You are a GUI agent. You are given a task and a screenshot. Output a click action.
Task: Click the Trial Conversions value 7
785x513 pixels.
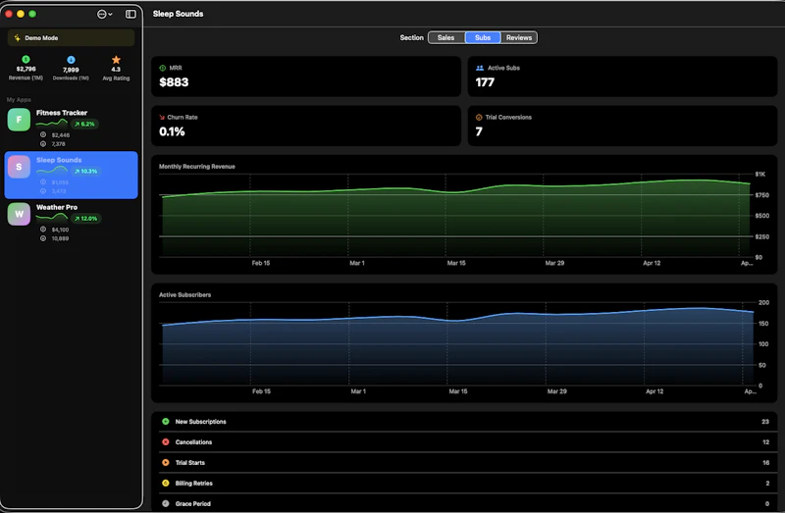pyautogui.click(x=479, y=131)
